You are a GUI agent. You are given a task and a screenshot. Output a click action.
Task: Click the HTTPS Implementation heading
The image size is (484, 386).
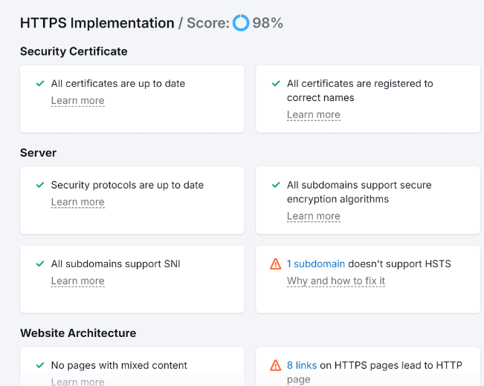point(97,23)
